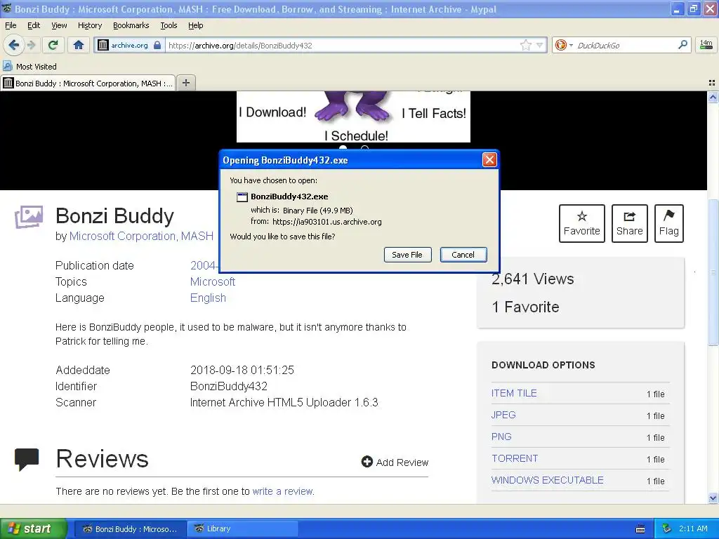719x539 pixels.
Task: Cancel the BonziBuddy432.exe download
Action: (x=463, y=255)
